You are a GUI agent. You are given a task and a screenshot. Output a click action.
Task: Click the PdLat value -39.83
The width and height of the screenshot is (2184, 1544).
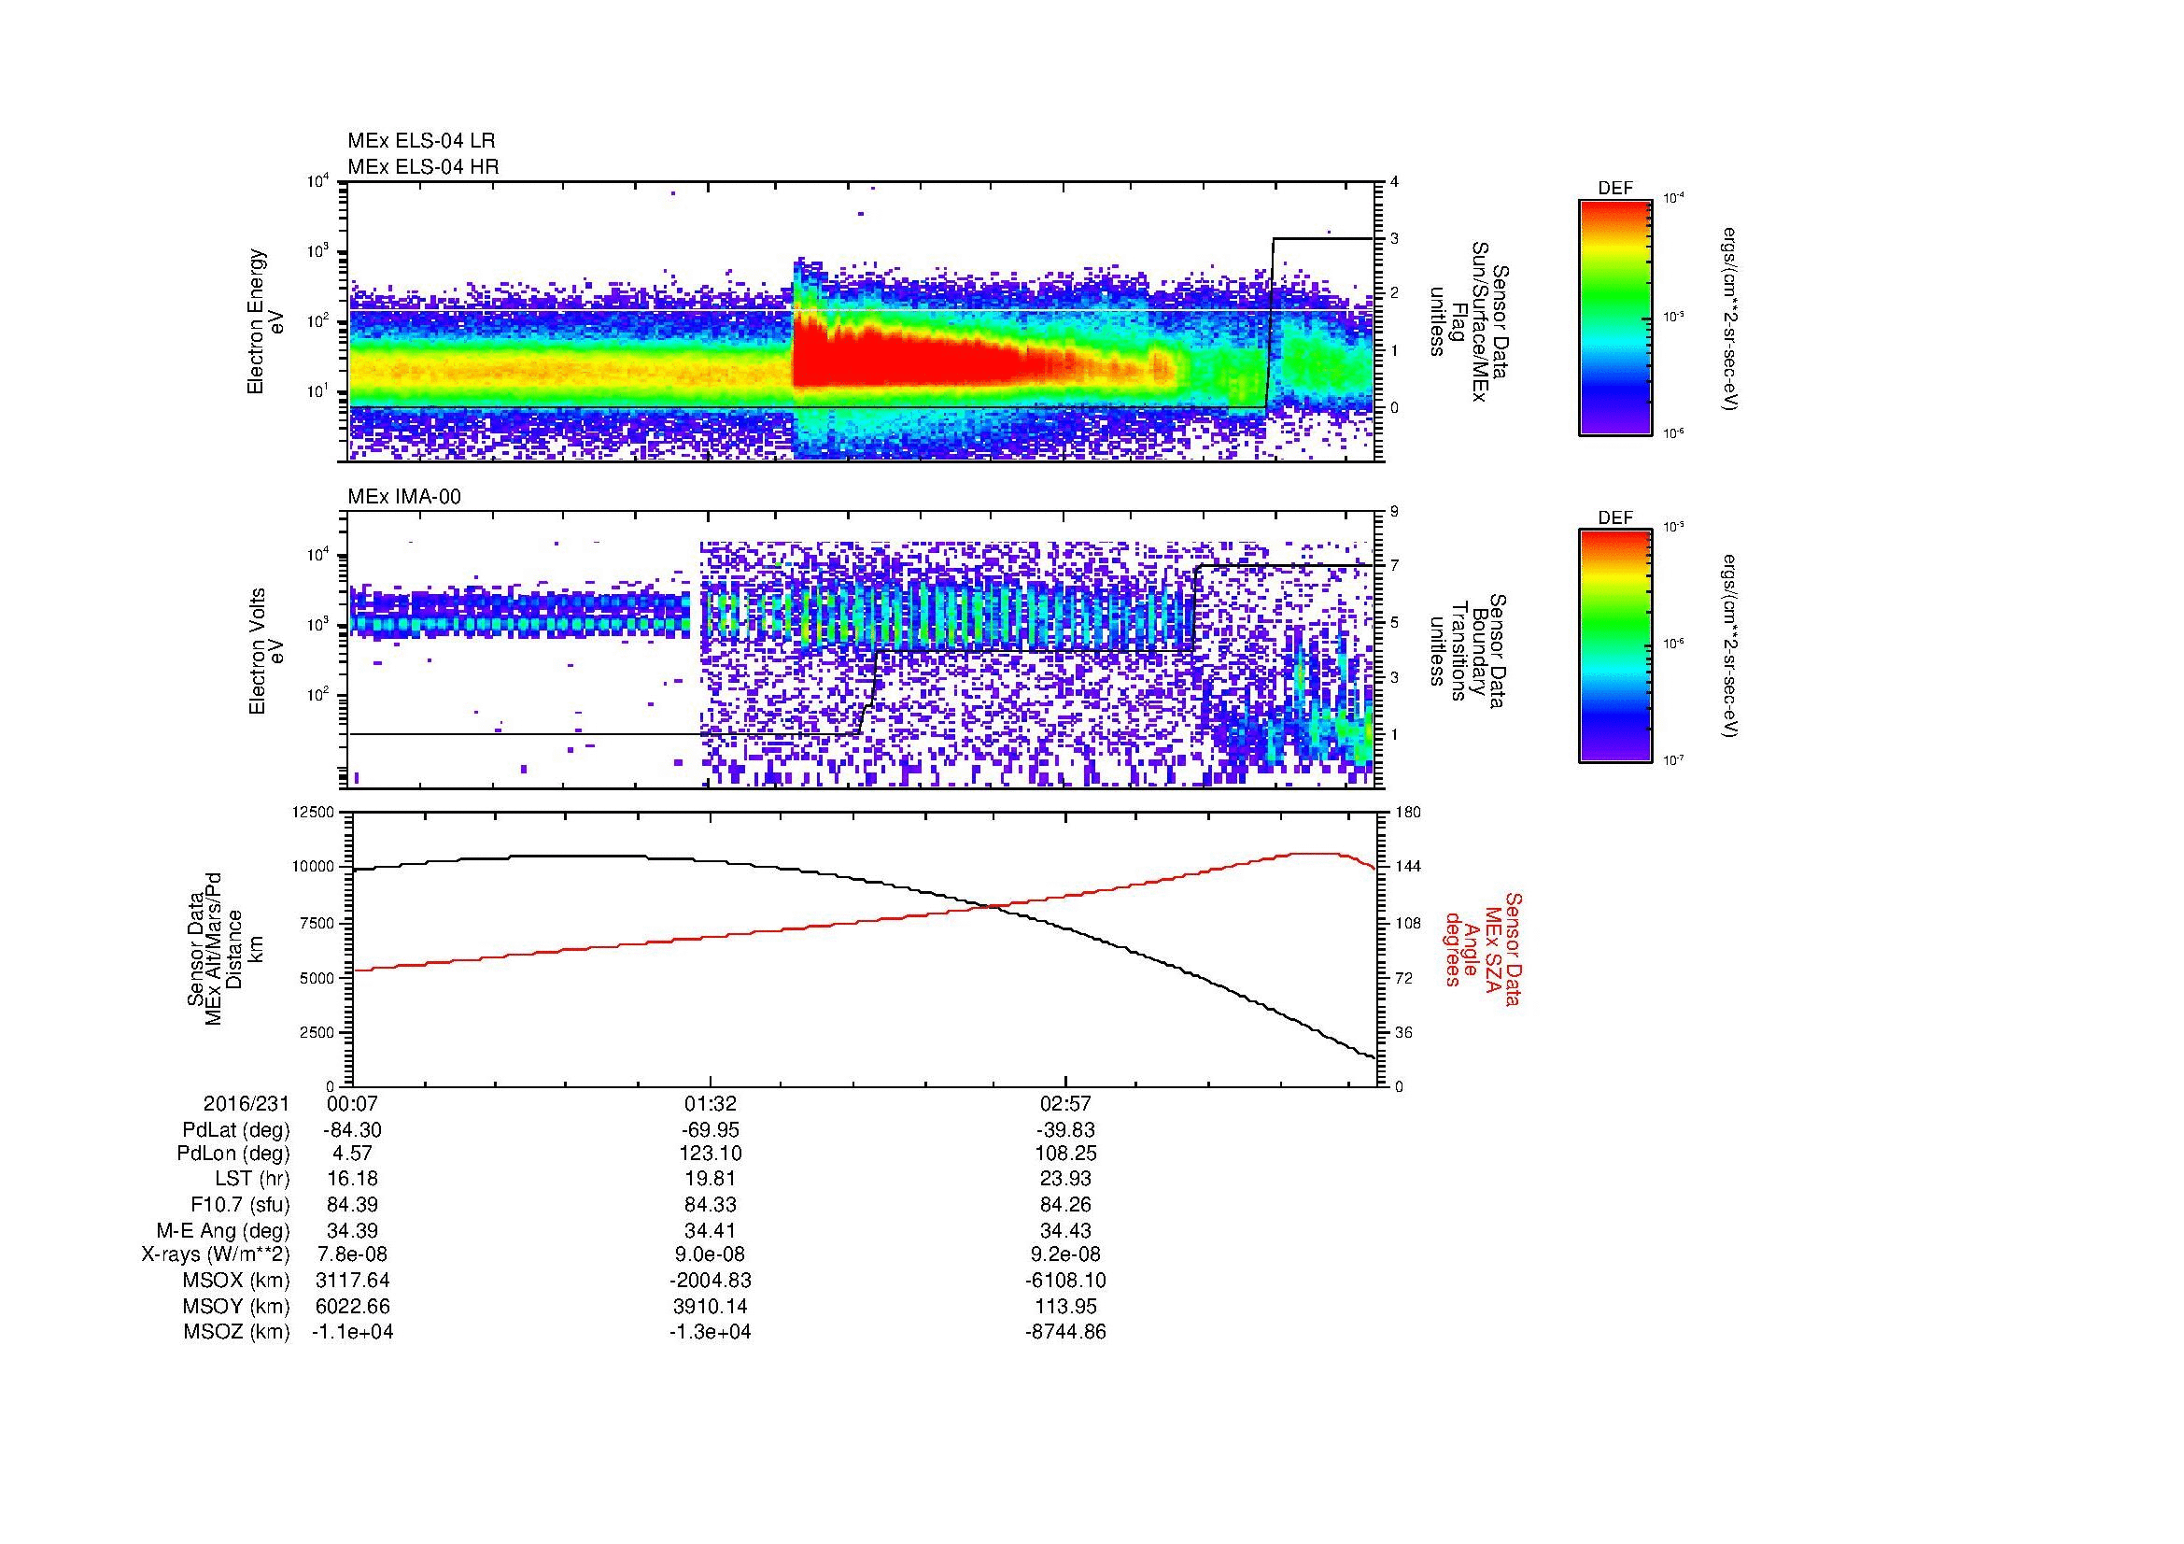pyautogui.click(x=1065, y=1130)
